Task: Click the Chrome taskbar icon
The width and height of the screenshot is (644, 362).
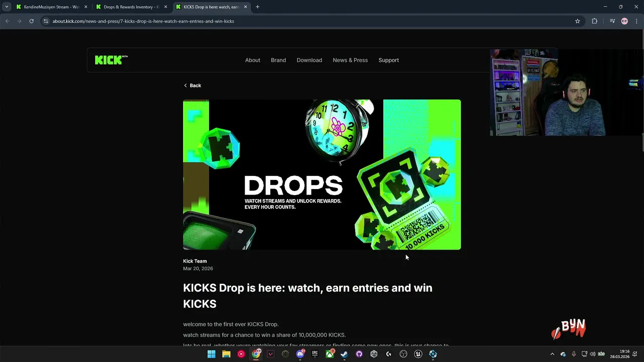Action: (256, 354)
